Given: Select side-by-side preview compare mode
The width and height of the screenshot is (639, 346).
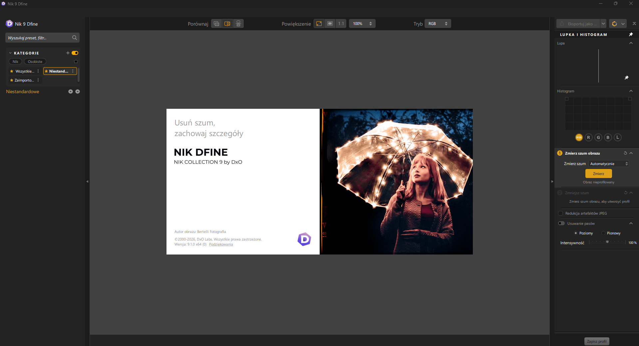Looking at the screenshot, I should (238, 24).
